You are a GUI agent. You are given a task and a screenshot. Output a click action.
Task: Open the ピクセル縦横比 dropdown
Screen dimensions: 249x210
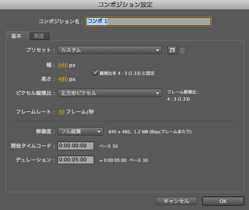tap(110, 93)
